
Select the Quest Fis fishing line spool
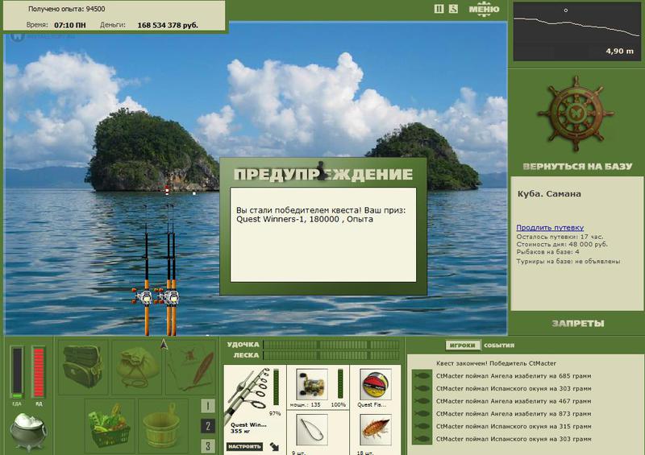coord(375,384)
